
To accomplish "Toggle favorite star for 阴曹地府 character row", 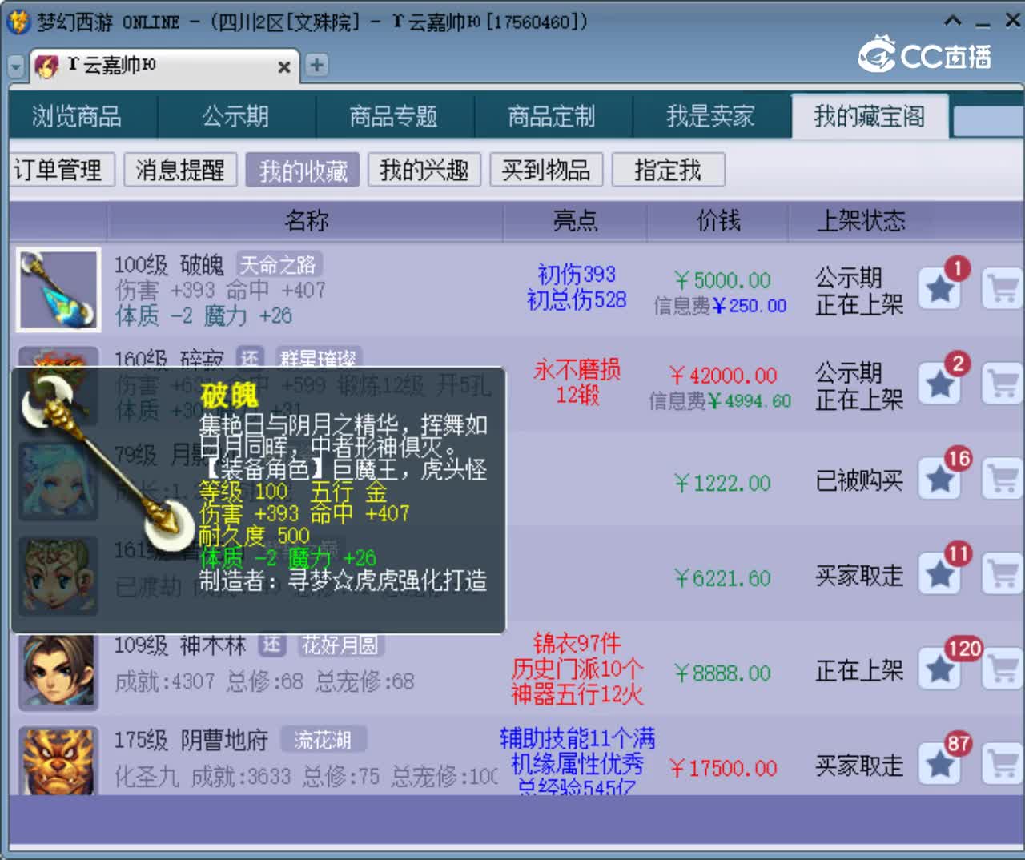I will coord(940,765).
